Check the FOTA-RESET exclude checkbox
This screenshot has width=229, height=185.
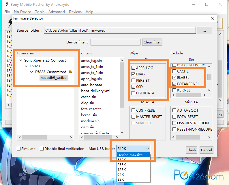(174, 117)
